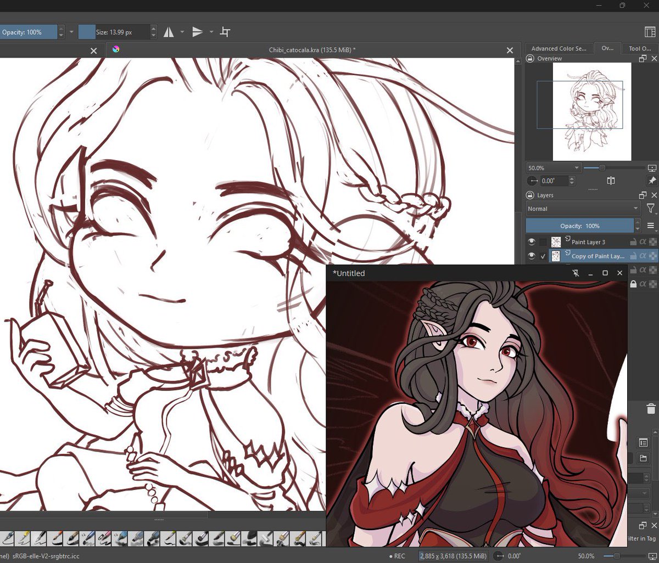Click the mirror view icon in Overview
659x563 pixels.
click(x=611, y=181)
